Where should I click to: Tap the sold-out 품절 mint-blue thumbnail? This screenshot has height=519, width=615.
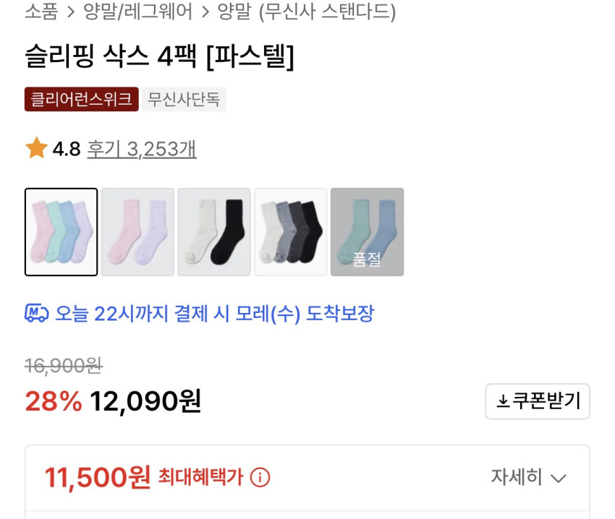(x=367, y=232)
